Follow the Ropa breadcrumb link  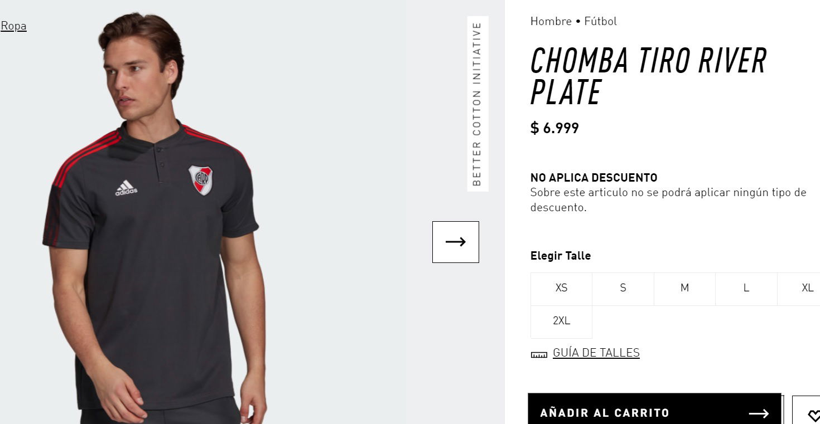click(13, 26)
